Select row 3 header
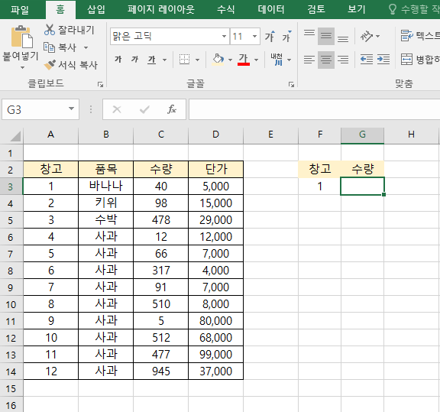This screenshot has width=440, height=412. (x=11, y=187)
